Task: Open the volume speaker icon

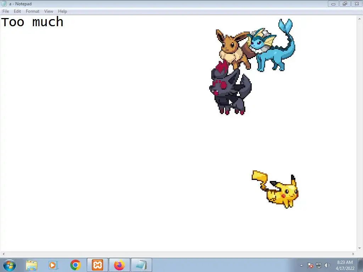Action: (327, 265)
